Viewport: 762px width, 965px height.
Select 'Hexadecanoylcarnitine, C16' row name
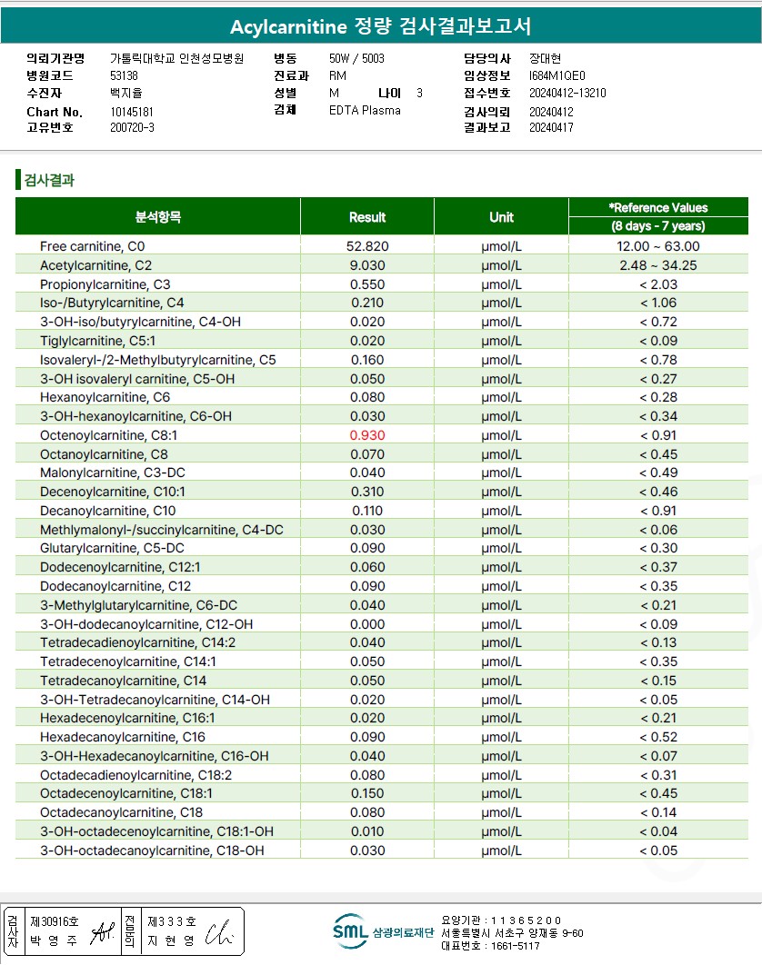[x=123, y=737]
